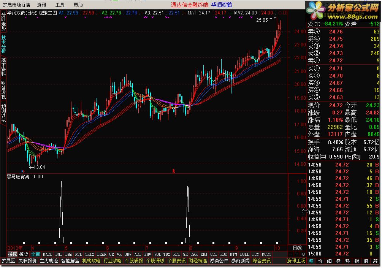382x268 pixels.
Task: Select the 模板 tab in indicator bar
Action: point(24,254)
